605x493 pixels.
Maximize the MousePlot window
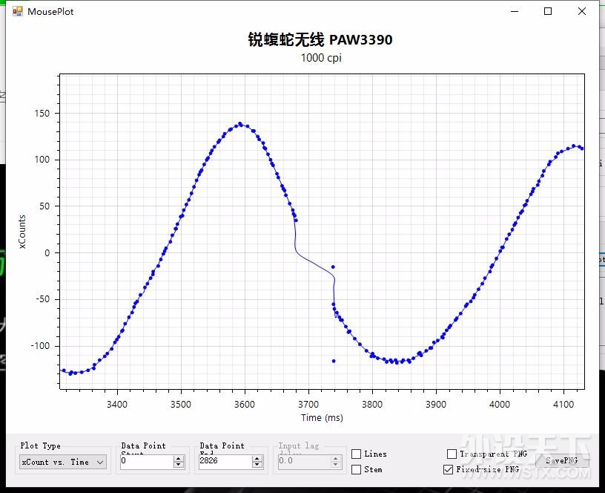point(547,11)
